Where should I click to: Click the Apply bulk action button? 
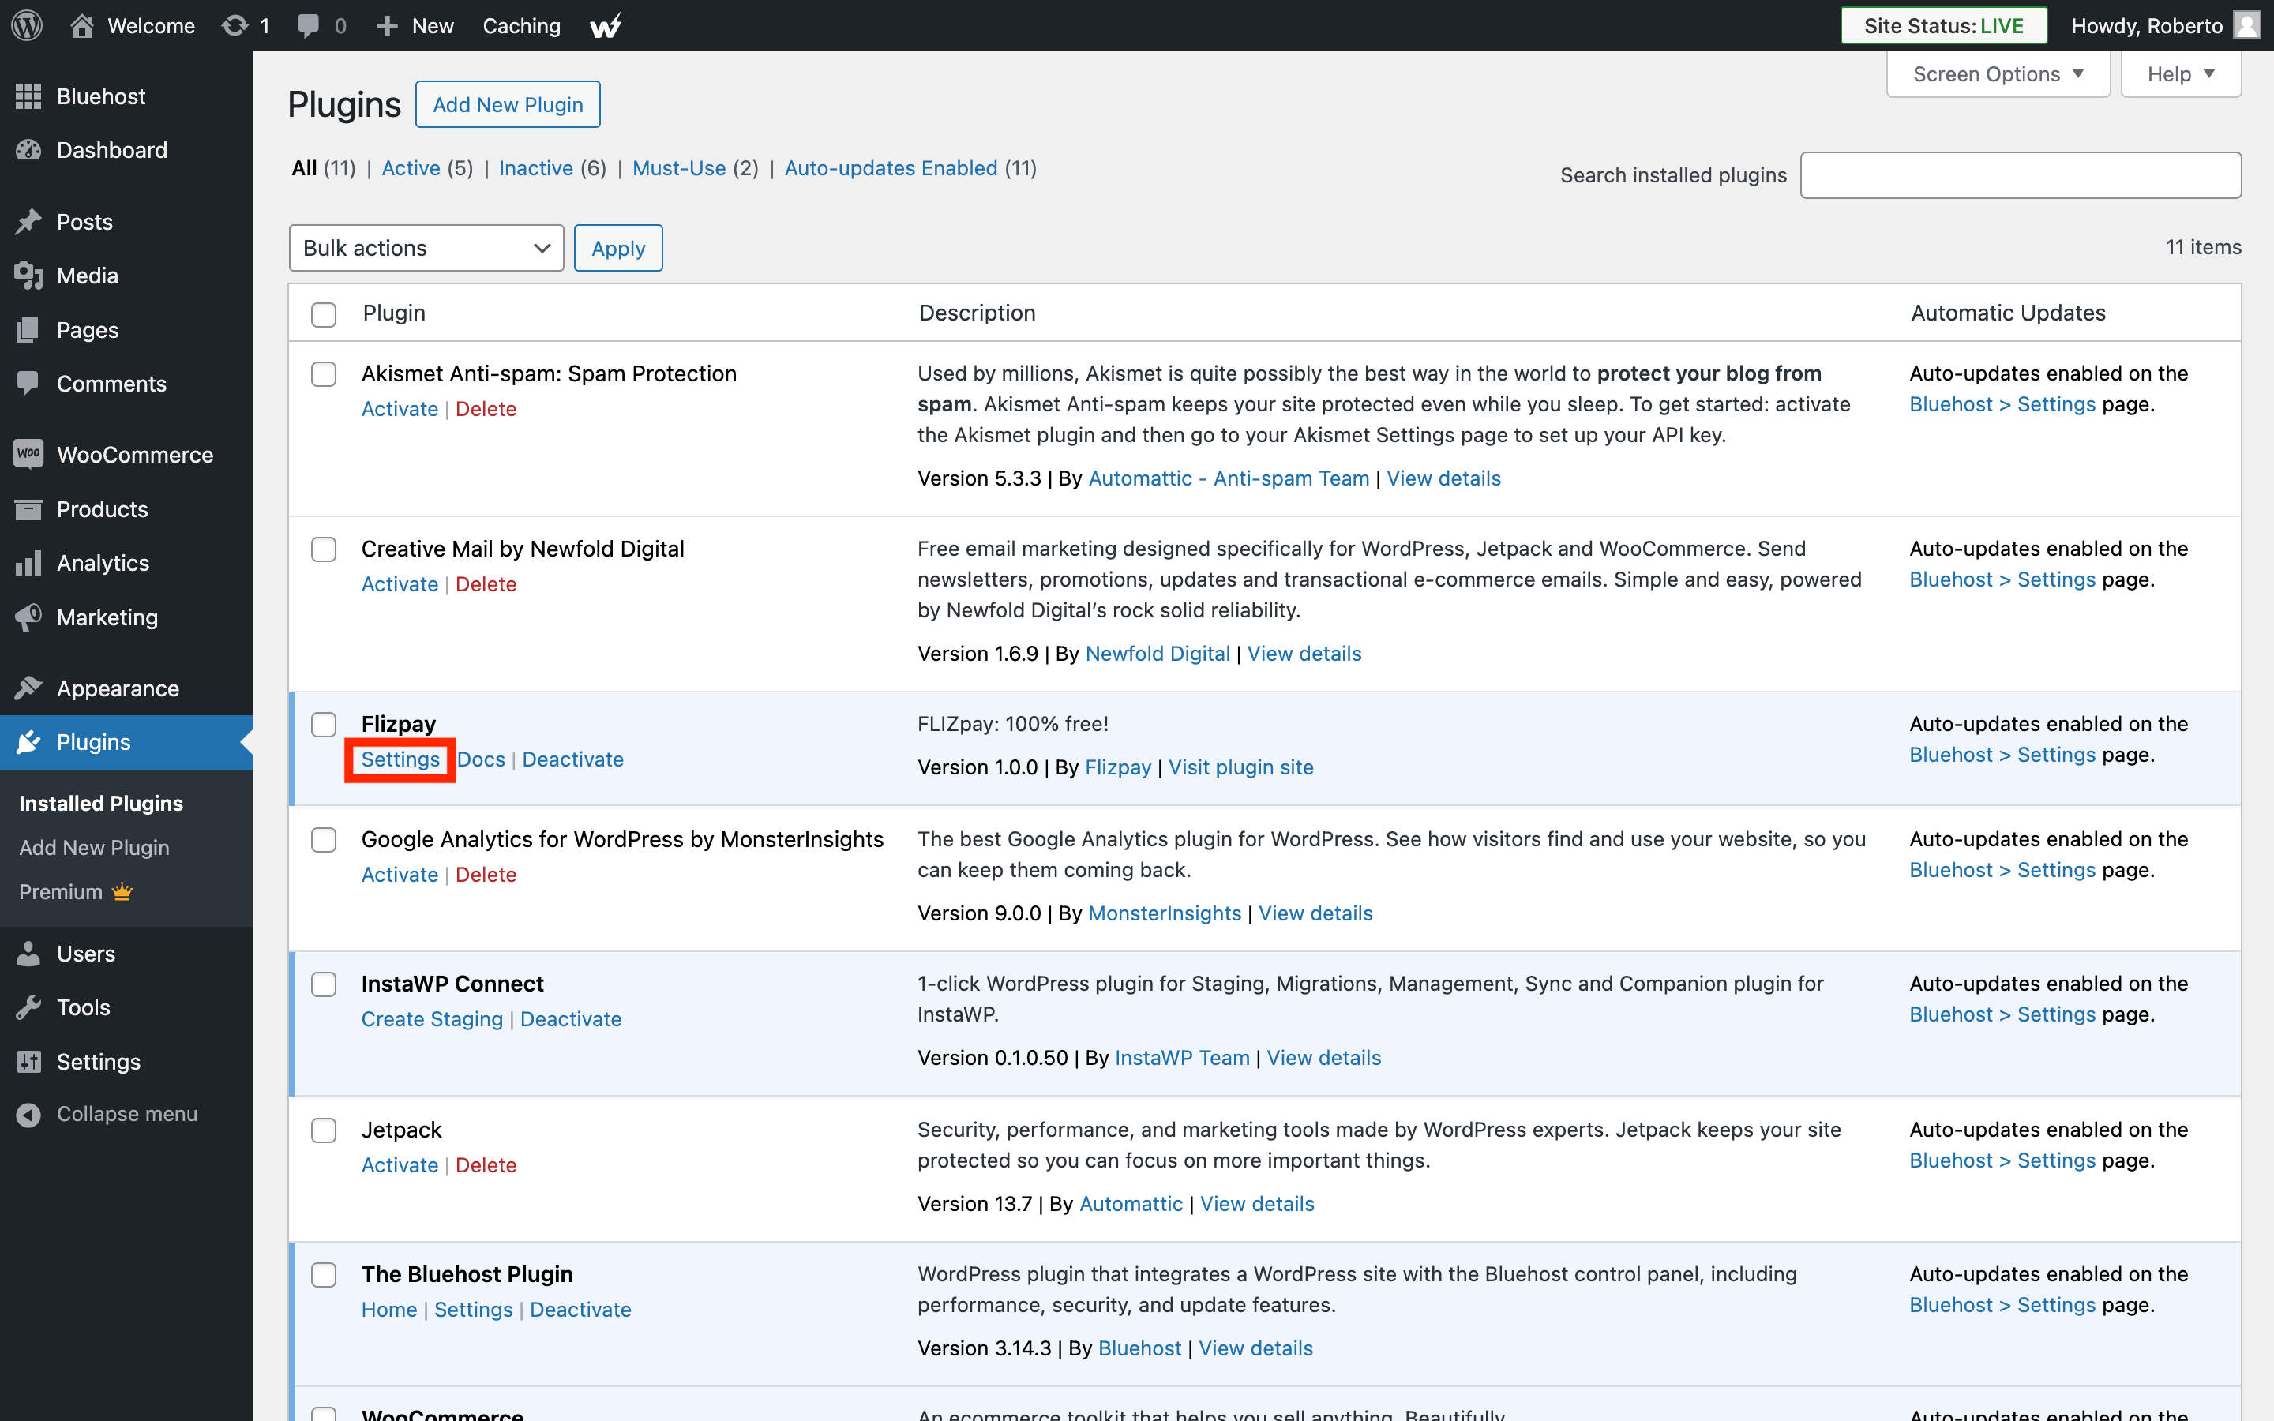pyautogui.click(x=618, y=248)
